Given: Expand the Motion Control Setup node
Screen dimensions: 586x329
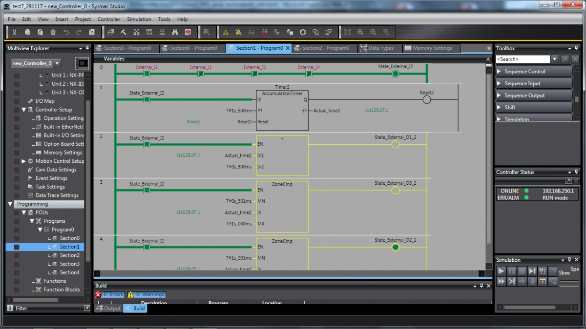Looking at the screenshot, I should (x=23, y=161).
